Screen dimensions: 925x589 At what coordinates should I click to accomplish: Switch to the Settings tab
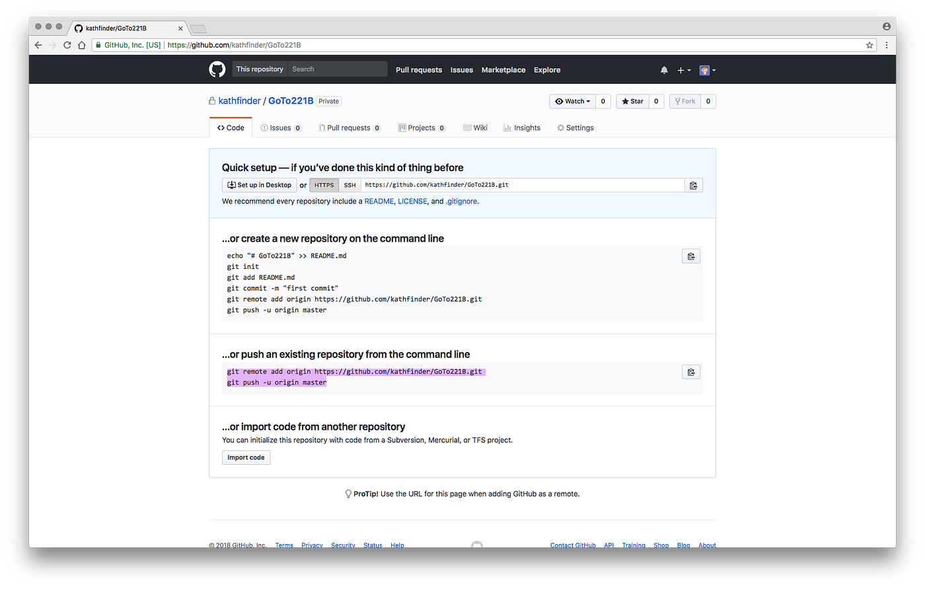tap(575, 127)
